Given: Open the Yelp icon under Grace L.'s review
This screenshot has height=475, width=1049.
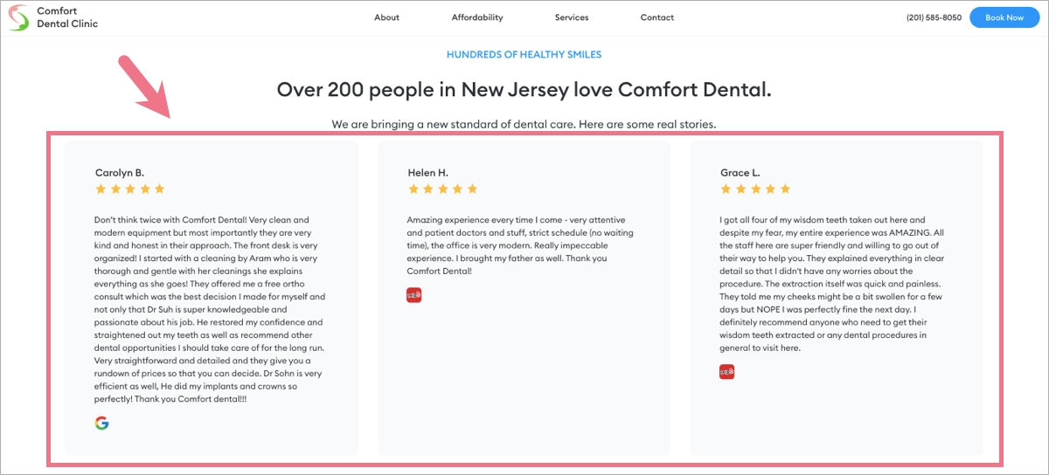Looking at the screenshot, I should pyautogui.click(x=727, y=372).
